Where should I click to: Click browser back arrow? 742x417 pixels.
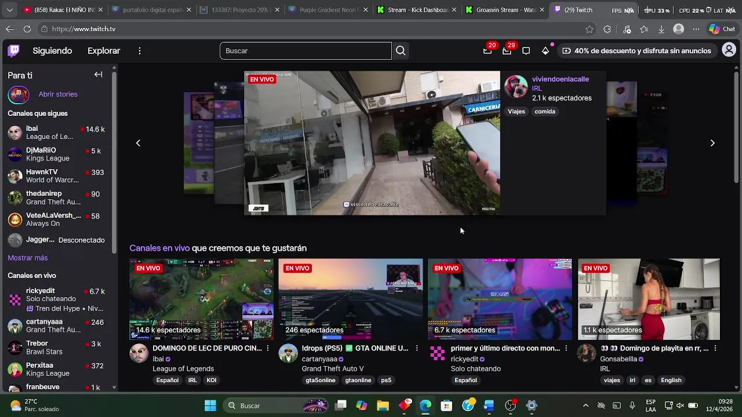tap(10, 29)
